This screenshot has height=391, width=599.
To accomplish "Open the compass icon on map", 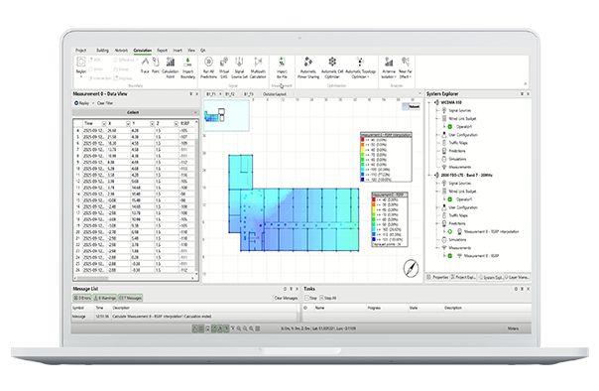I will point(411,268).
